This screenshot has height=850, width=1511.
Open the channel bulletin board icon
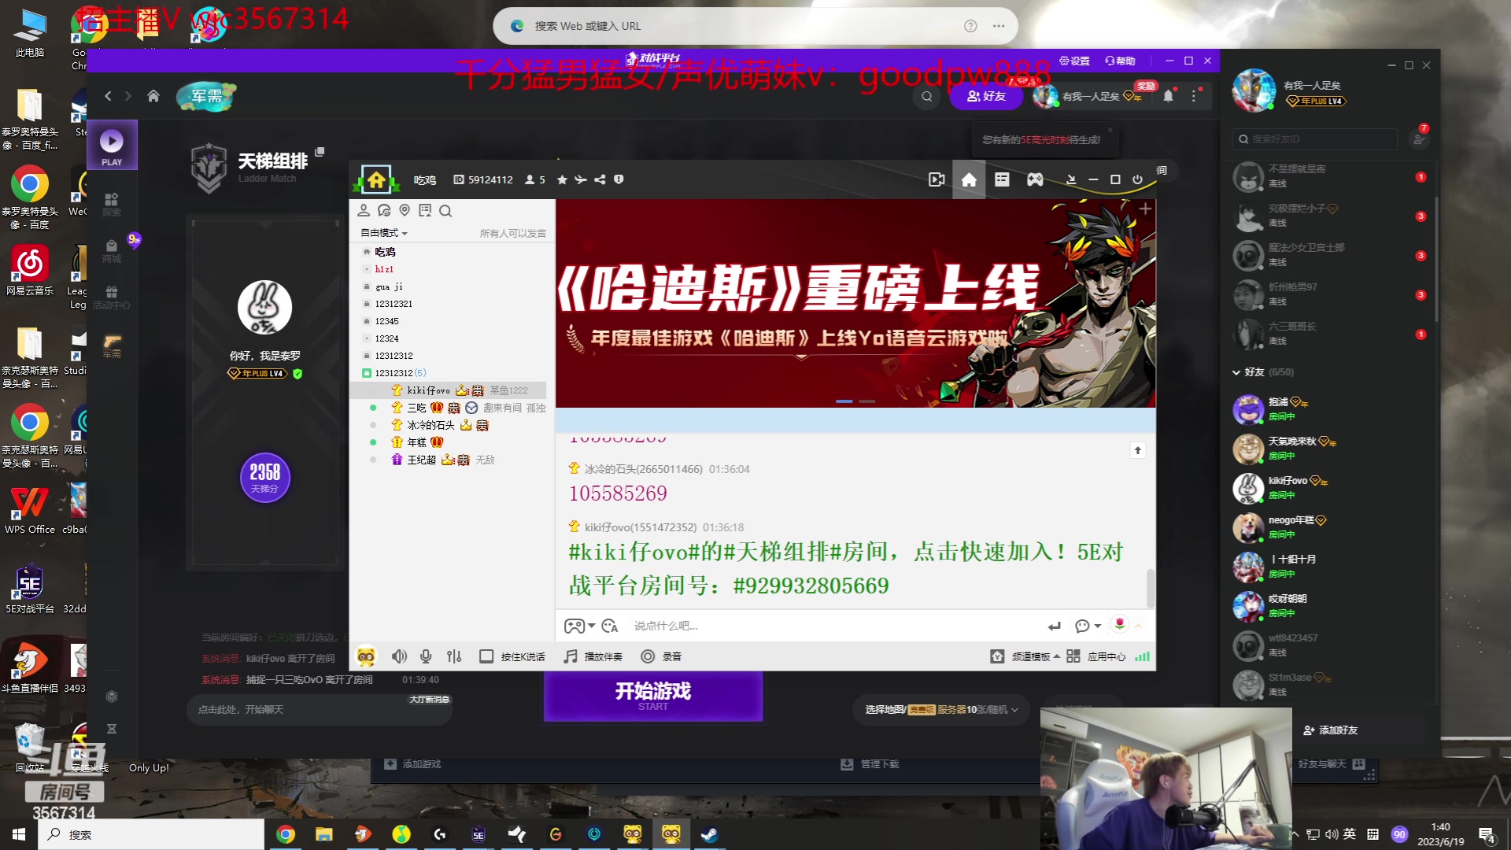coord(425,210)
